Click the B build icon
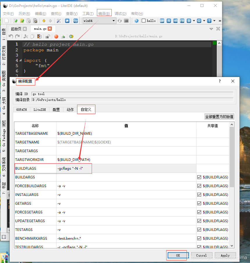Screen dimensions: 250x263 click(189, 21)
